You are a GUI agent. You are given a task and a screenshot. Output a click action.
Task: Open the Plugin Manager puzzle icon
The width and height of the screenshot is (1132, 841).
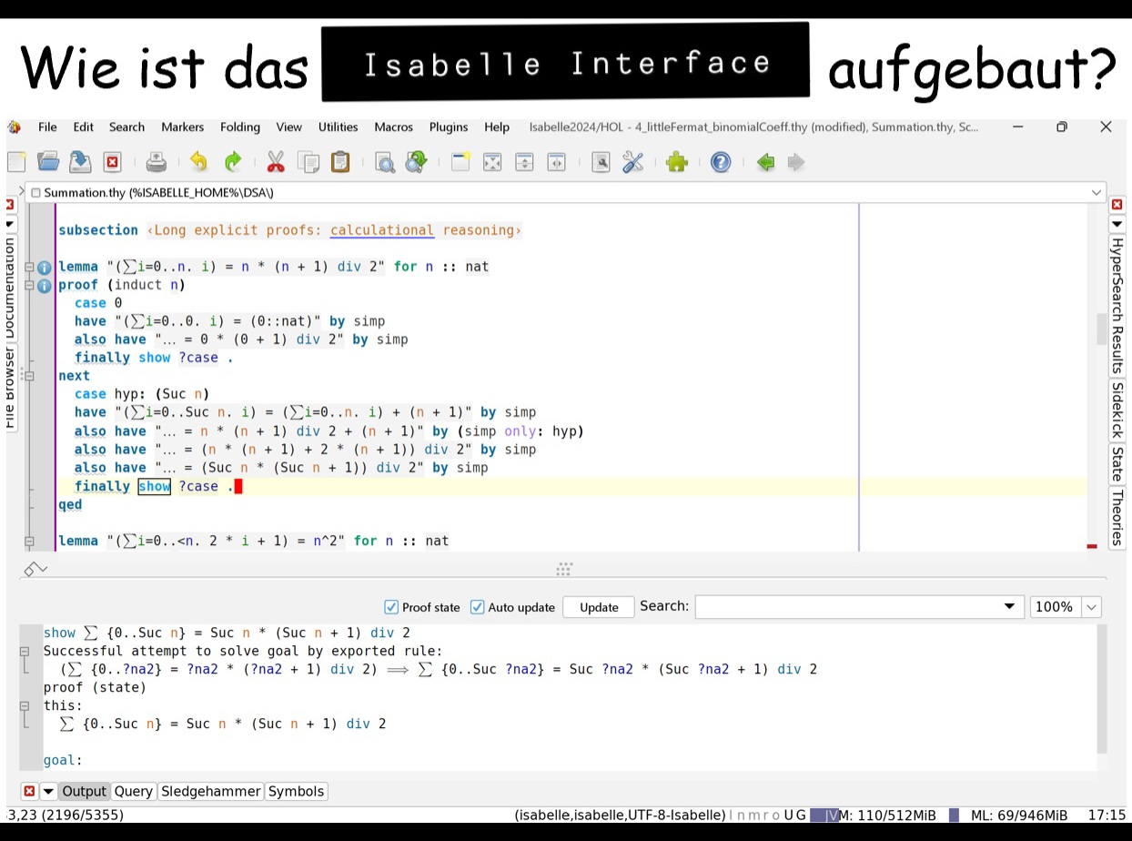[x=676, y=163]
